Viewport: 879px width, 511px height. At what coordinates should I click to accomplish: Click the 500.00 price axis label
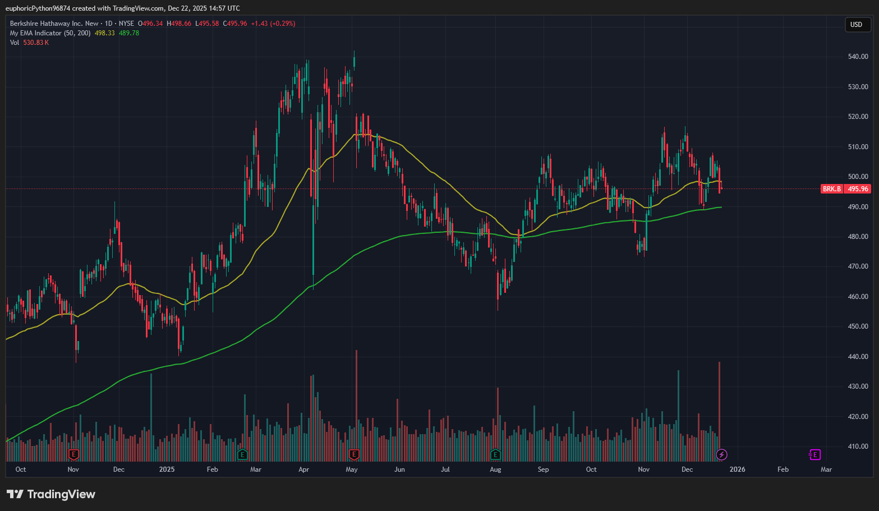pyautogui.click(x=858, y=177)
